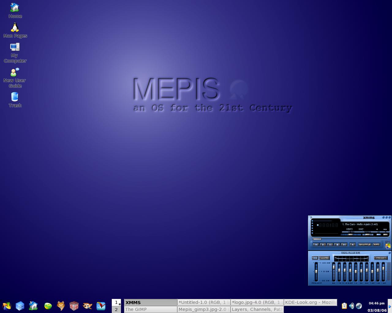Click the equalizer 16K band slider
This screenshot has height=313, width=392.
tap(383, 272)
